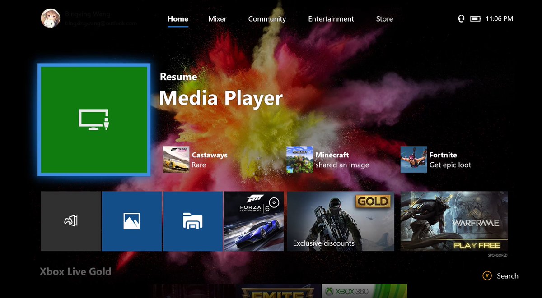The height and width of the screenshot is (298, 542).
Task: Open the Photos tile with mountain icon
Action: pos(131,221)
